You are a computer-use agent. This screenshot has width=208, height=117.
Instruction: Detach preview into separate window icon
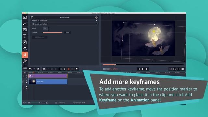[x=175, y=69]
